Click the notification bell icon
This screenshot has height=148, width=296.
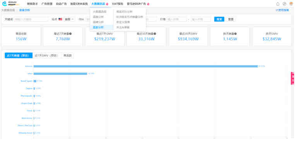[278, 4]
